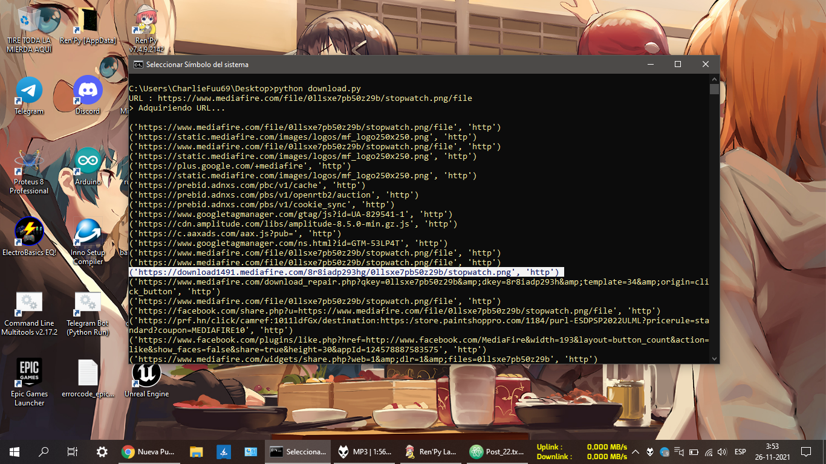Switch to the Ren'Py Launcher taskbar window
The image size is (826, 464).
coord(431,452)
